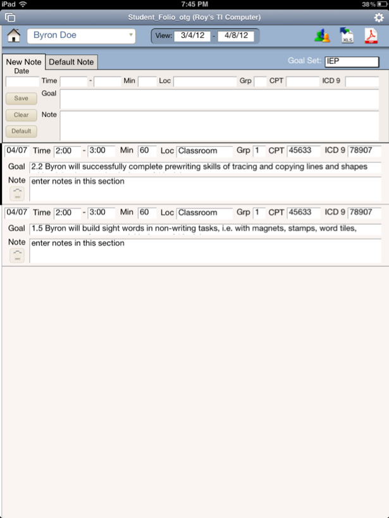Screen dimensions: 389x518
Task: Select the New Note tab
Action: [23, 62]
